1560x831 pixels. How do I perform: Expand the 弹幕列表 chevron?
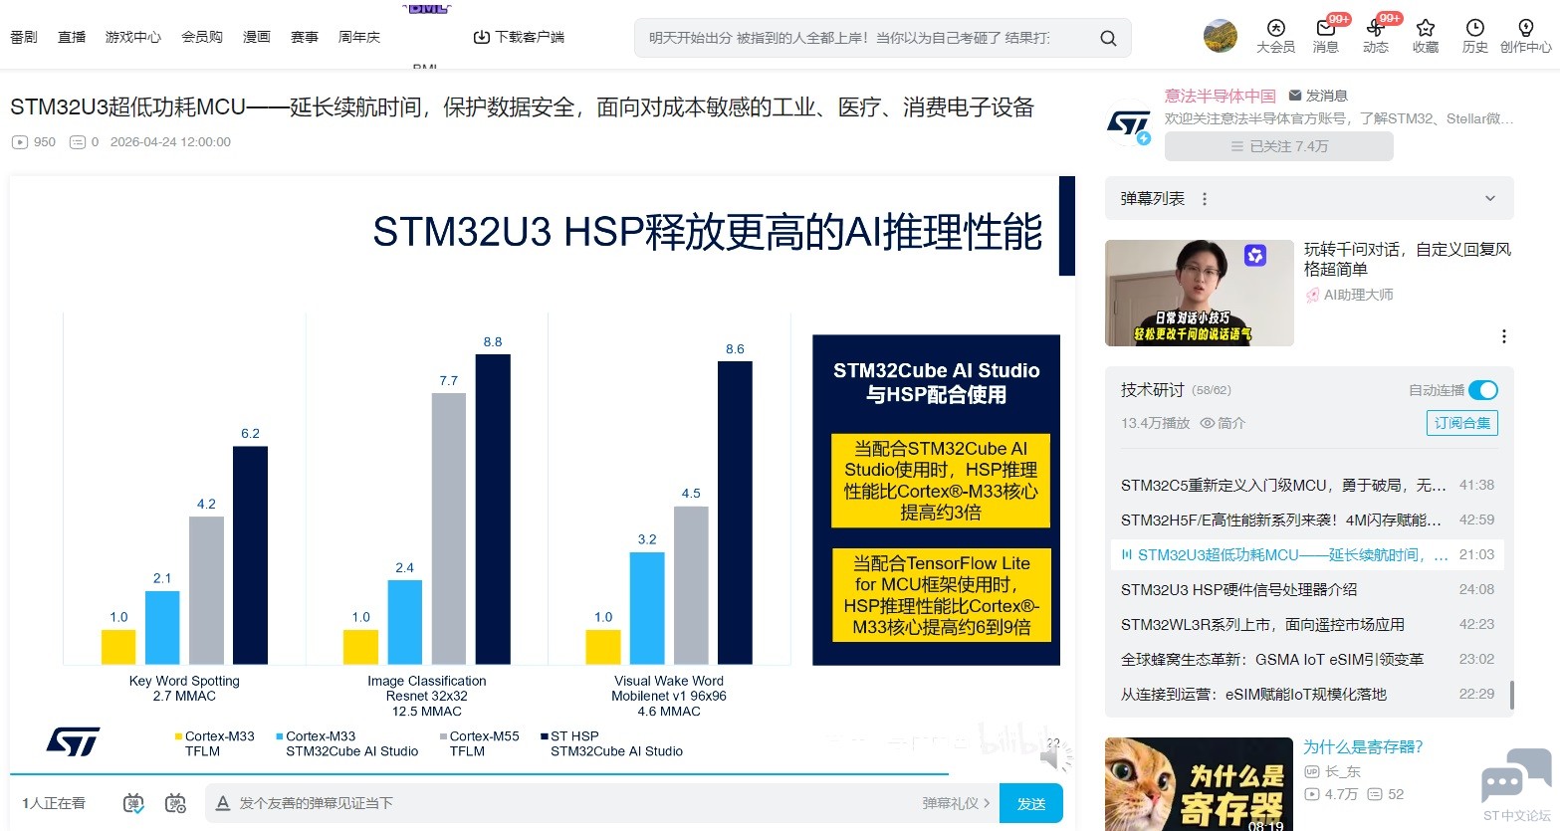(x=1490, y=199)
